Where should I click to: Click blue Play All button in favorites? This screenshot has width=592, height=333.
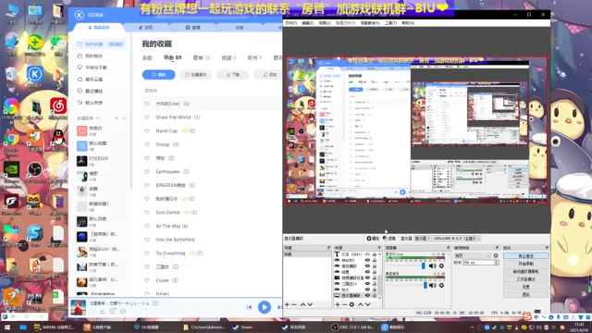coord(158,75)
